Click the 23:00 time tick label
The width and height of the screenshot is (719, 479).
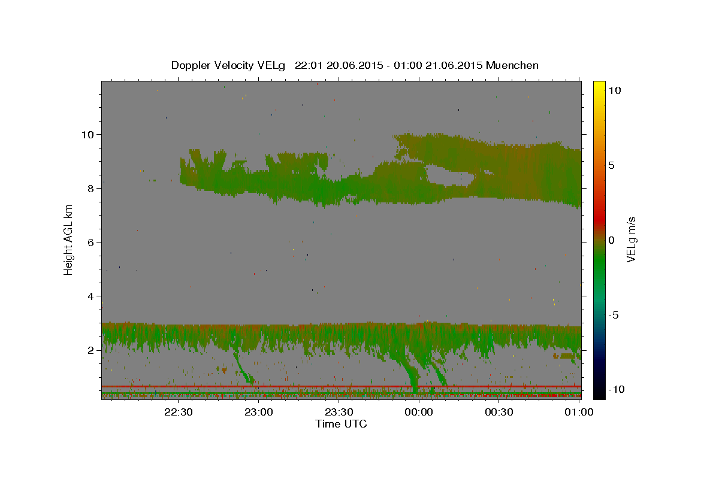click(258, 412)
